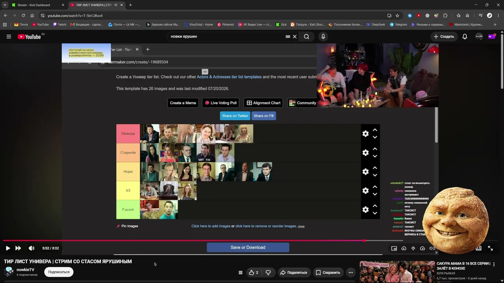Screen dimensions: 504x283
Task: Open the Twitch bookmark
Action: point(59,24)
